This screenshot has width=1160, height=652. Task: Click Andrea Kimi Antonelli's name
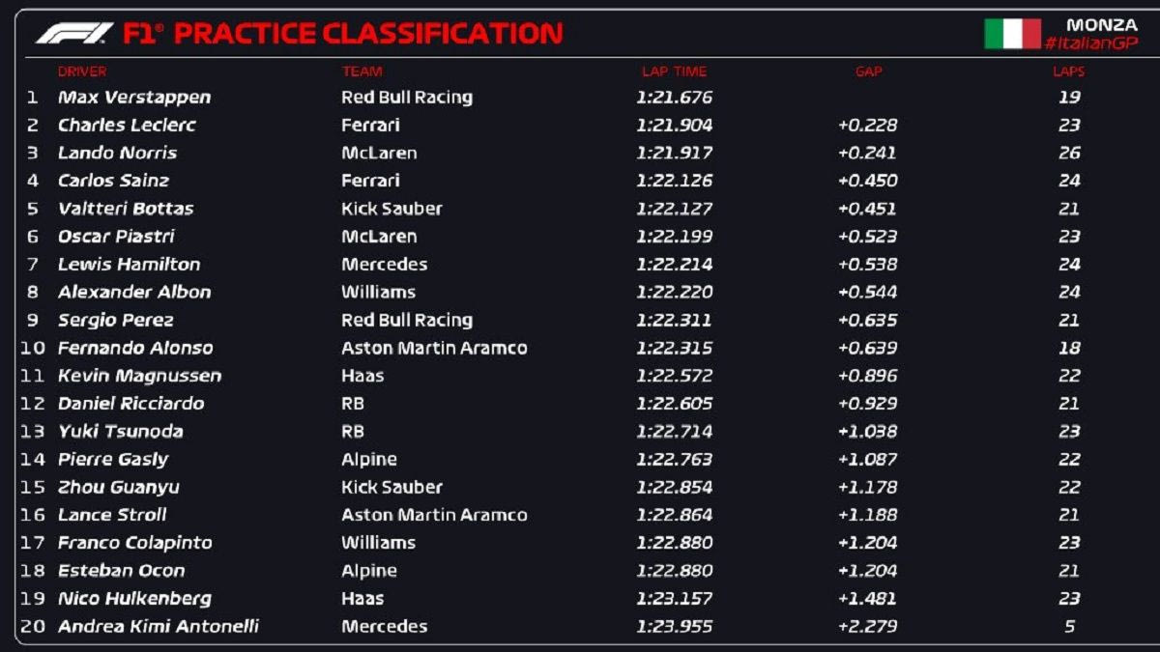[159, 627]
